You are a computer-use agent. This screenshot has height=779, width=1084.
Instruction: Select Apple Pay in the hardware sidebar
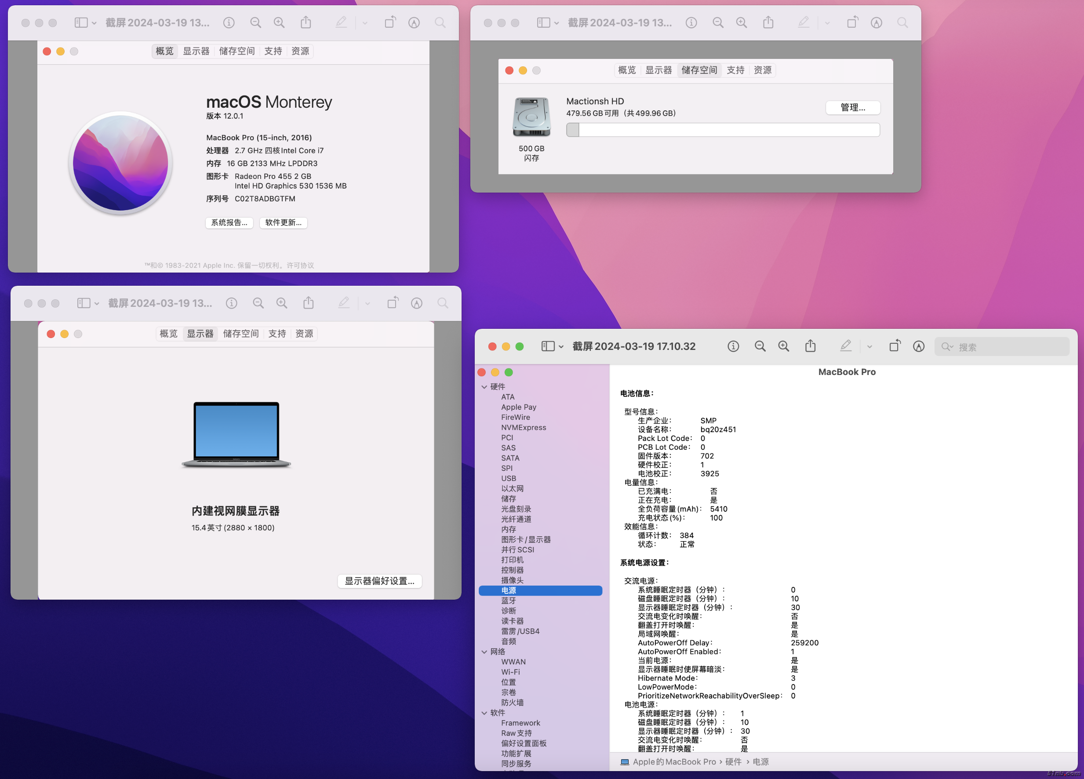pyautogui.click(x=519, y=407)
